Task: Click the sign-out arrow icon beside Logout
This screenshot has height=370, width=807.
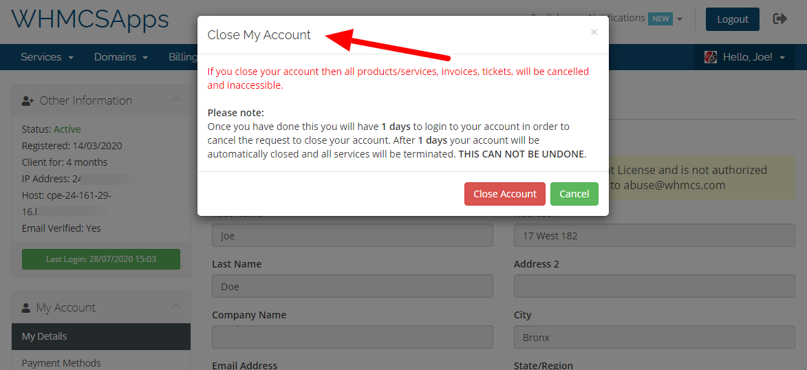Action: tap(779, 19)
